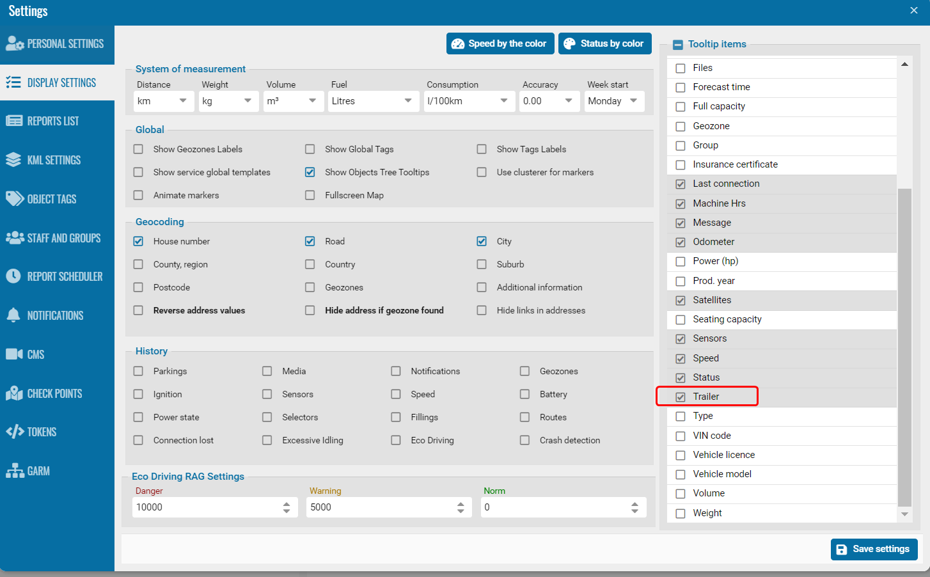Image resolution: width=930 pixels, height=577 pixels.
Task: Click the Tooltip items scrollbar down arrow
Action: (x=904, y=514)
